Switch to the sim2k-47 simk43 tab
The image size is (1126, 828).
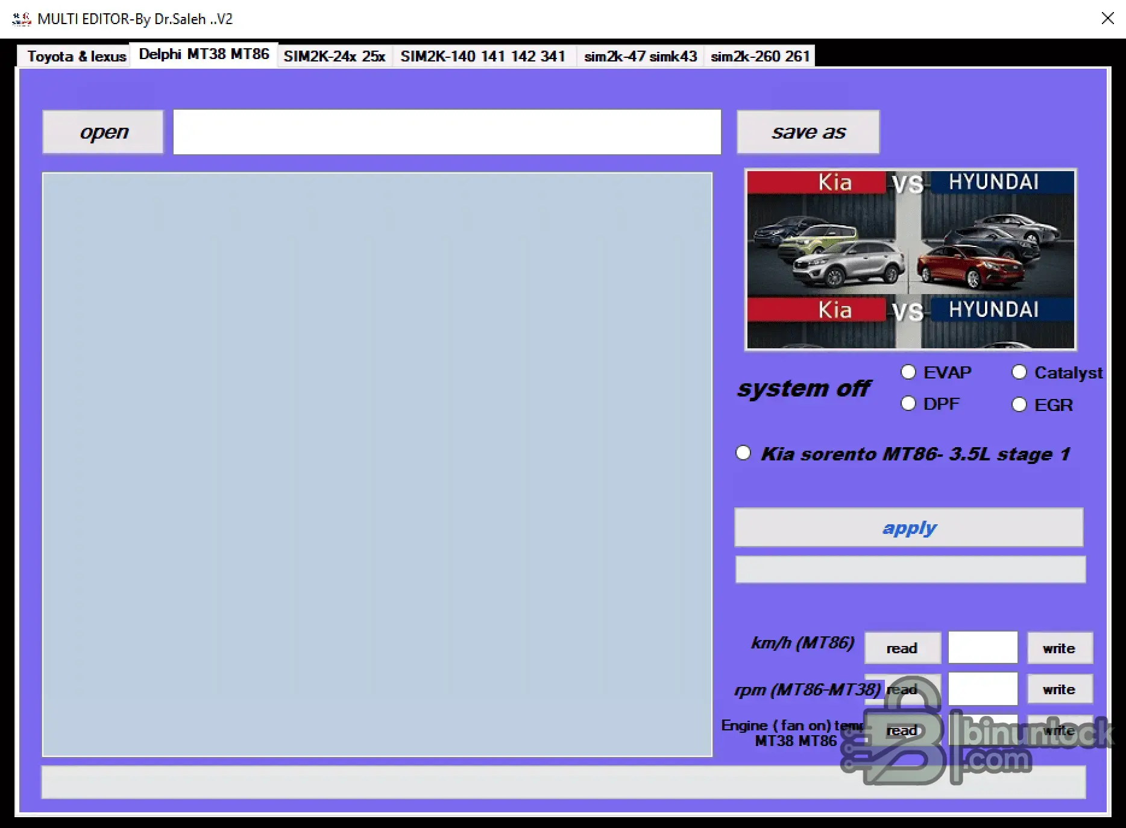640,56
